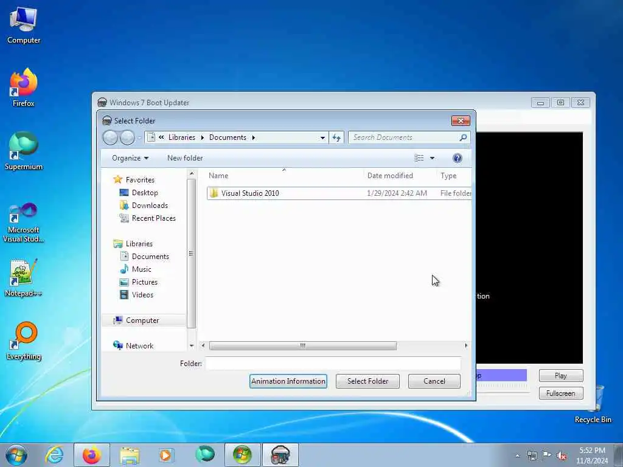Click the Animation Information button

tap(288, 381)
